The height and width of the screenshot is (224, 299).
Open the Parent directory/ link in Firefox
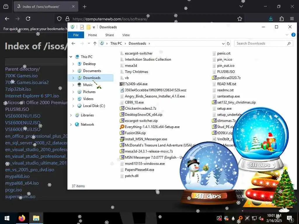coord(22,69)
